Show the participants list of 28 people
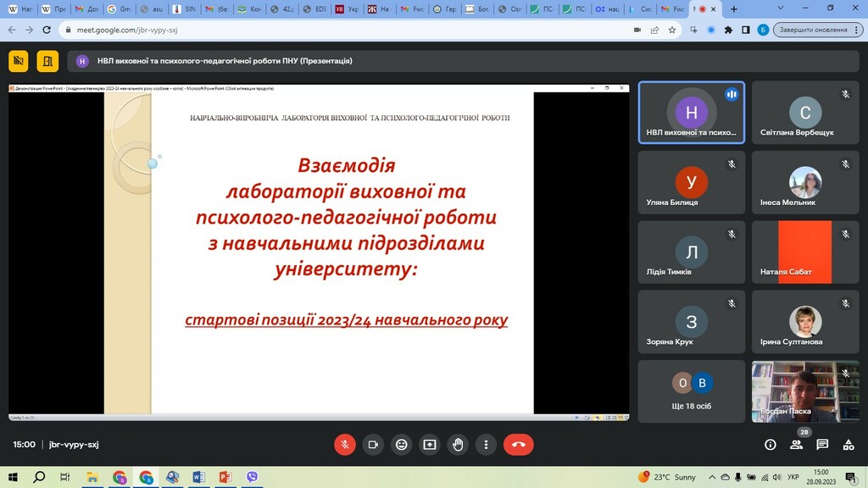Image resolution: width=868 pixels, height=488 pixels. tap(797, 444)
